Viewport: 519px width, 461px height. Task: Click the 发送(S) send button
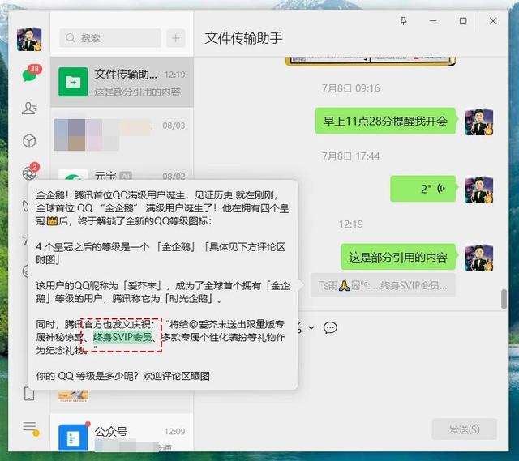(x=465, y=429)
